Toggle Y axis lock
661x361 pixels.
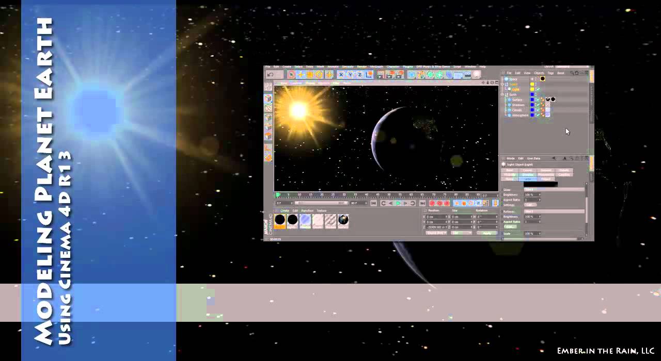(x=350, y=74)
